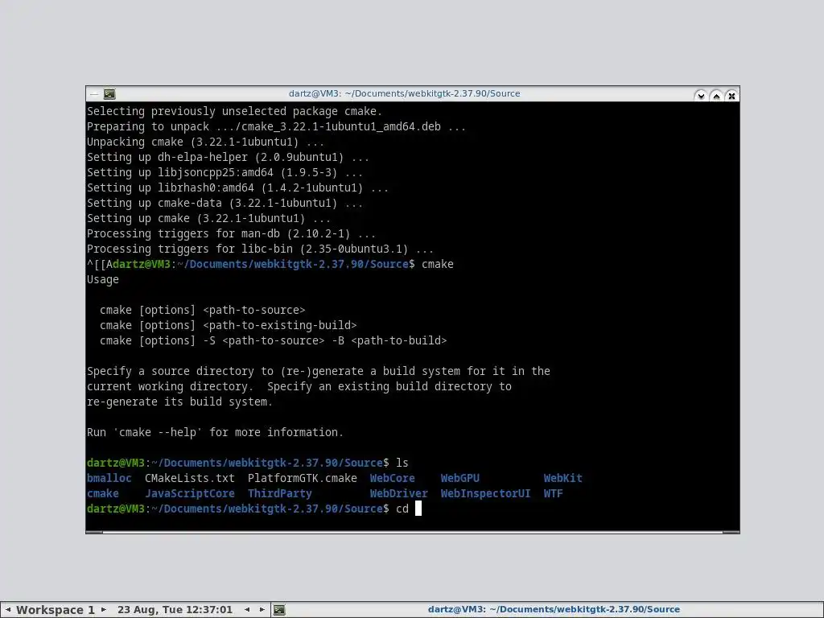The width and height of the screenshot is (824, 618).
Task: Click 'Processing triggers for libc-bin' line
Action: click(x=260, y=249)
